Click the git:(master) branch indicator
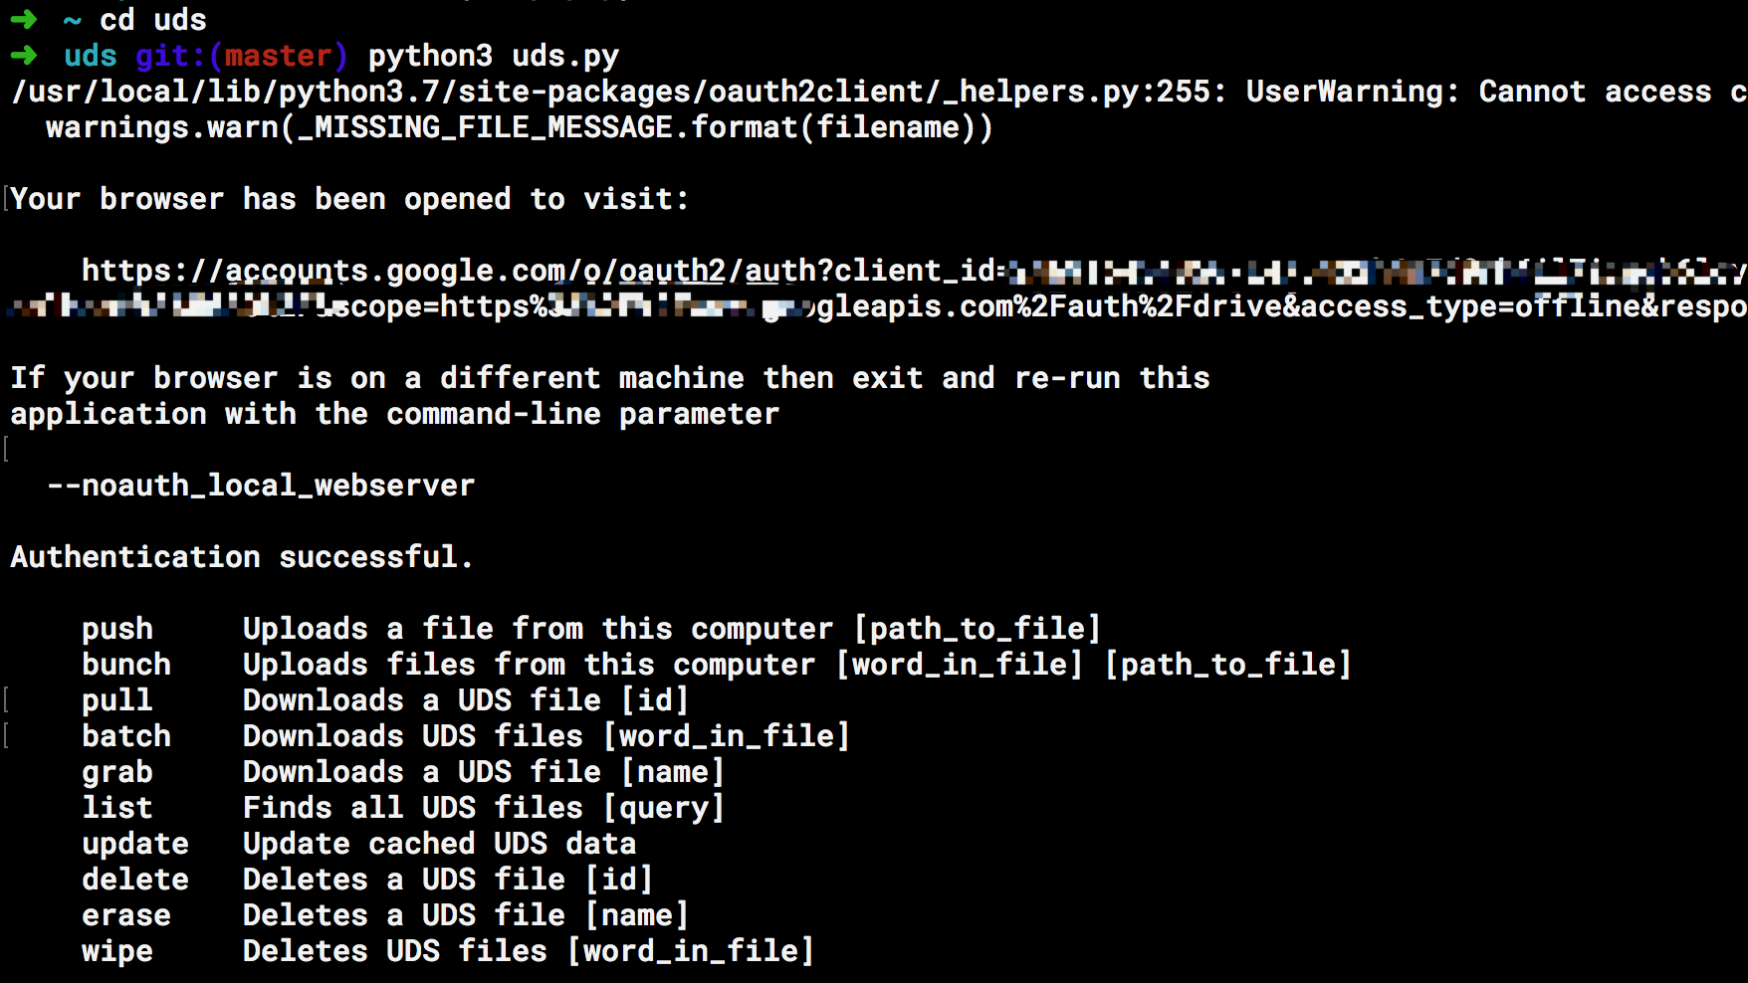 pos(242,56)
